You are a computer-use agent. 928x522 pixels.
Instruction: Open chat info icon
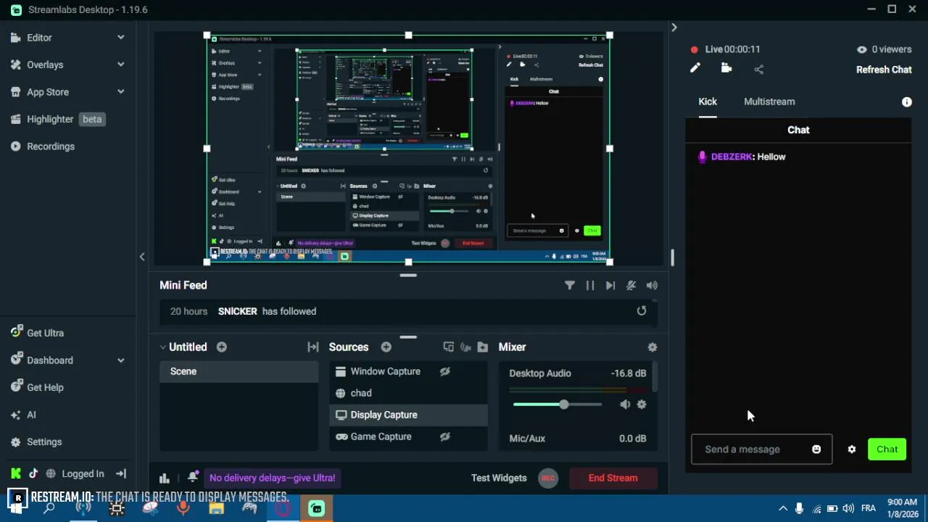point(907,102)
